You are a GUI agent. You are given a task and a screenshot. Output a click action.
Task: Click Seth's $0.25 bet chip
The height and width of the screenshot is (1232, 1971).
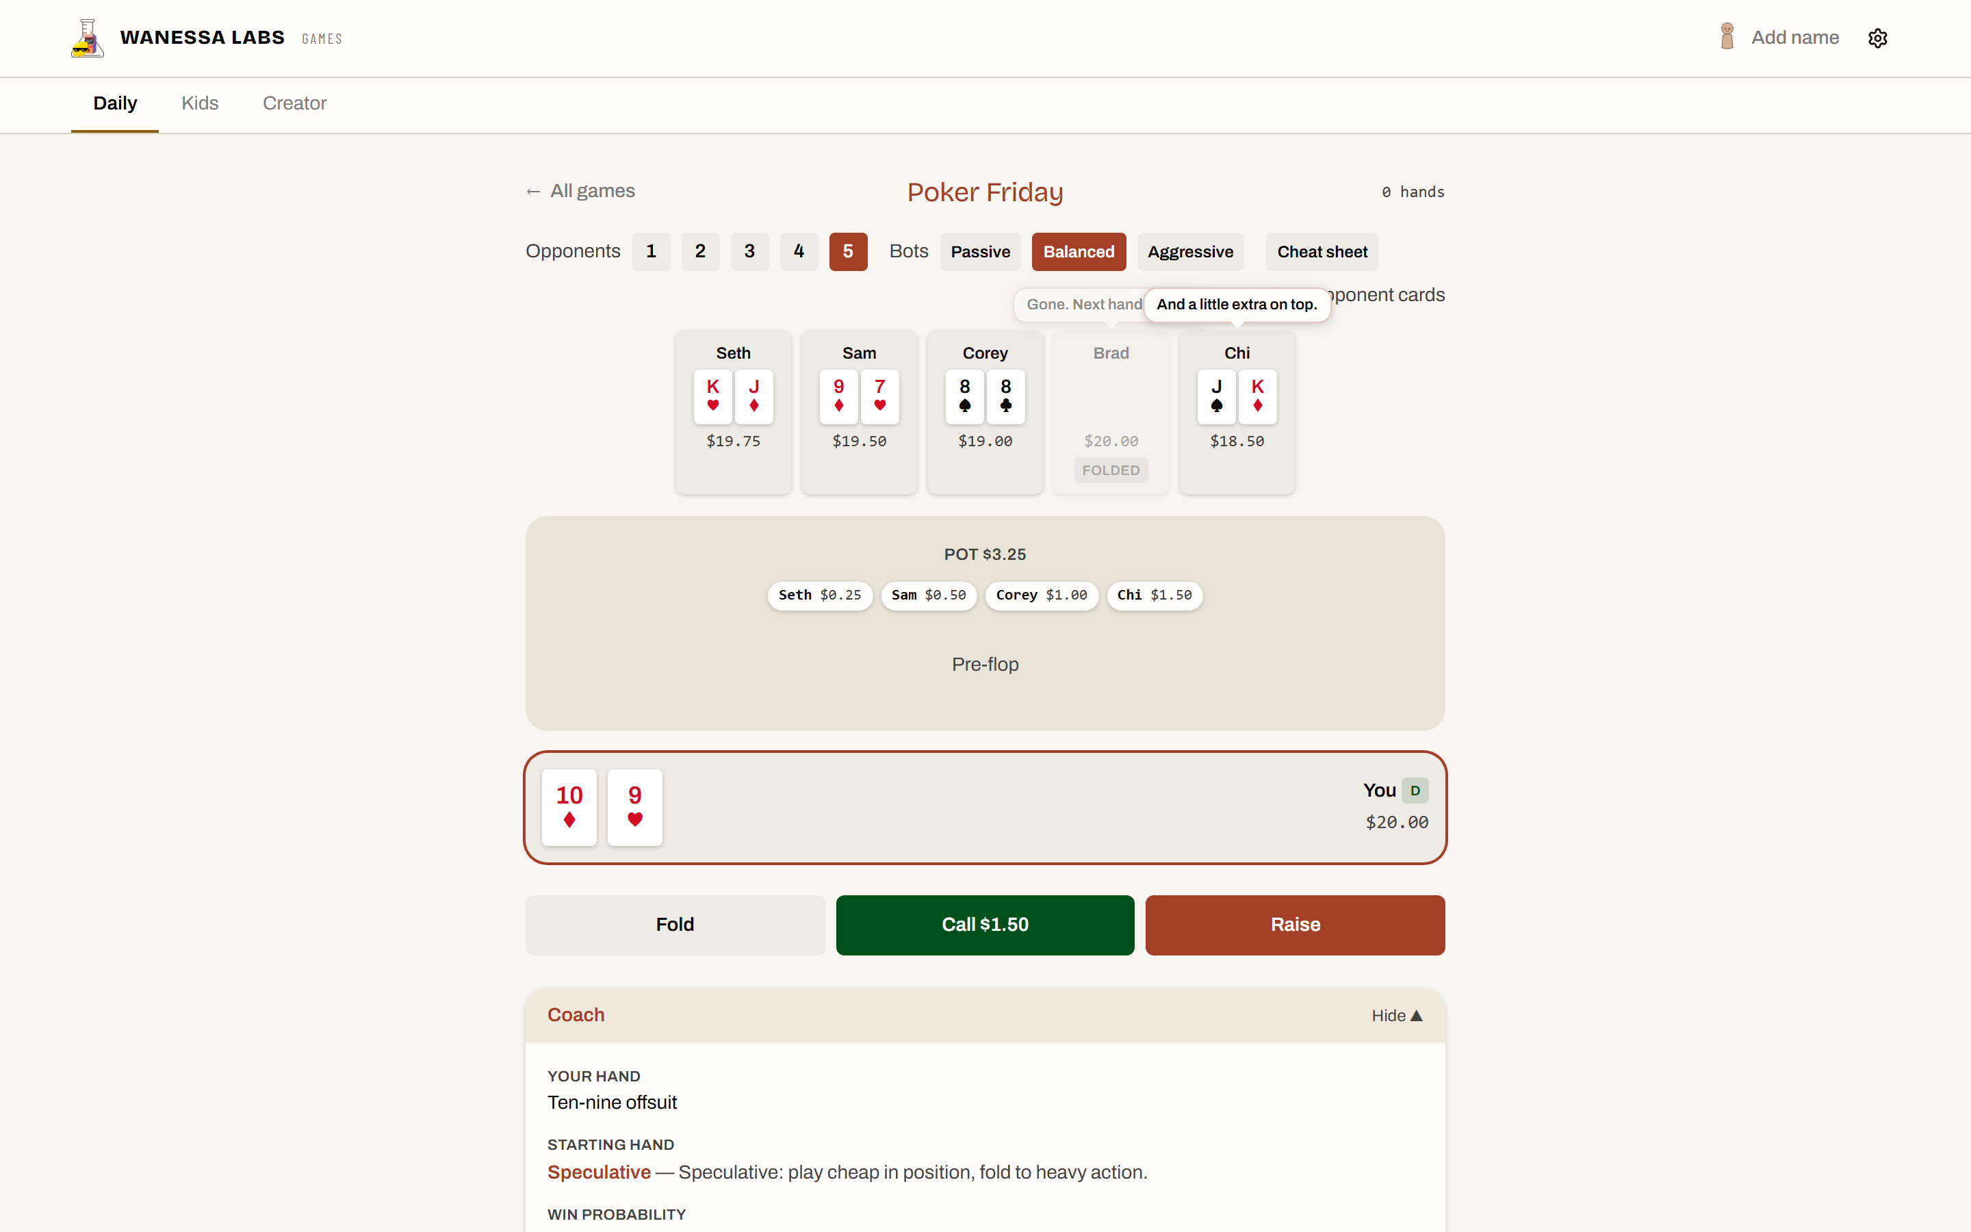click(x=819, y=595)
